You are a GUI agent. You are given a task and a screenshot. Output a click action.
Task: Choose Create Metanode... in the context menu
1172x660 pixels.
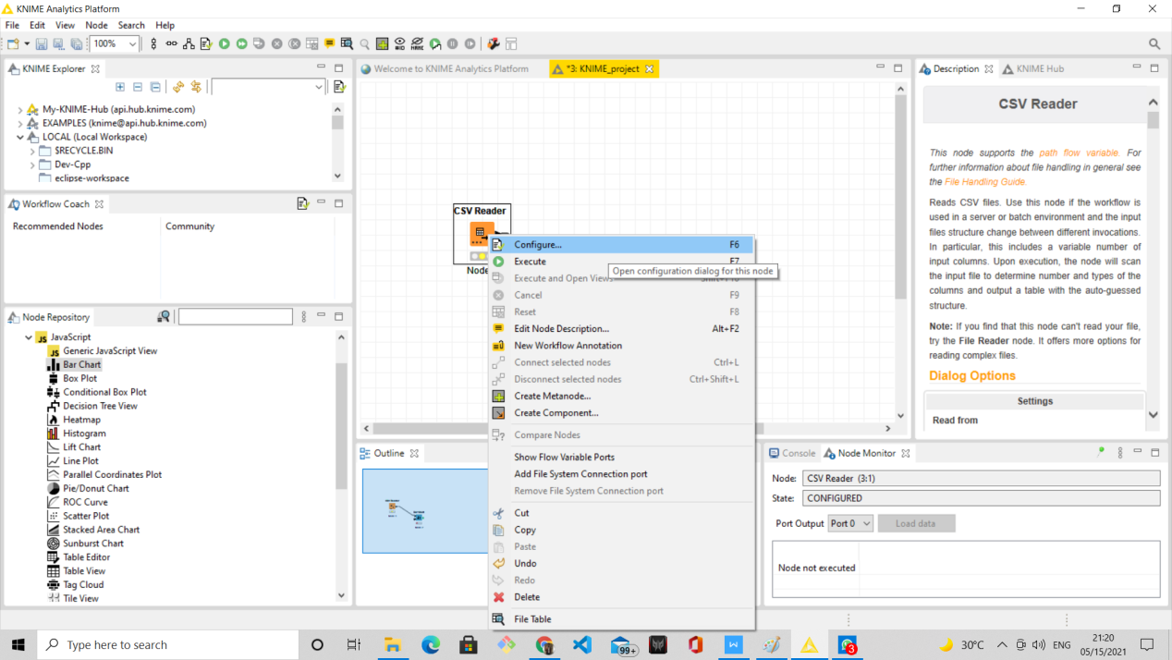621,397
